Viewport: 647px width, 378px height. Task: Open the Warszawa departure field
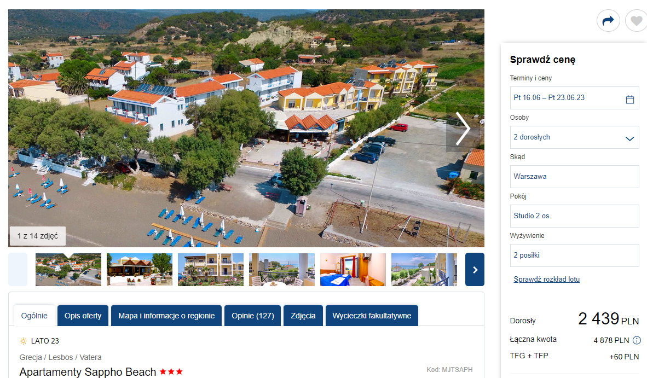[574, 177]
